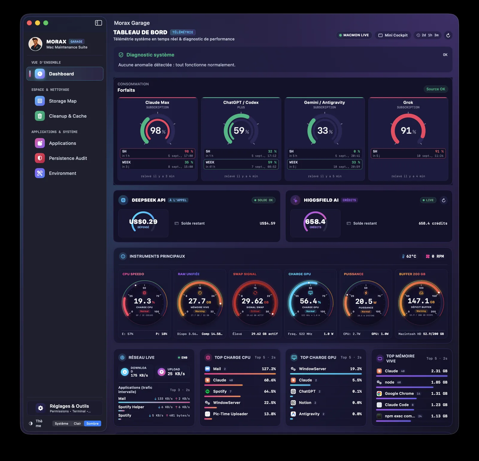The height and width of the screenshot is (461, 479).
Task: Click the Higgsfield LIVE status badge
Action: pyautogui.click(x=428, y=200)
